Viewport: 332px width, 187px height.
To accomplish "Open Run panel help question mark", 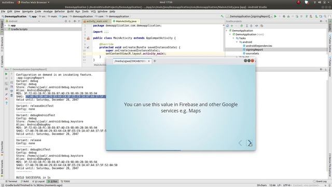I will (x=6, y=103).
